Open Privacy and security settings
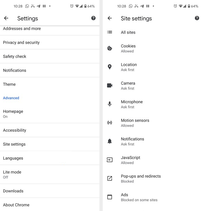201x211 pixels. click(x=21, y=42)
